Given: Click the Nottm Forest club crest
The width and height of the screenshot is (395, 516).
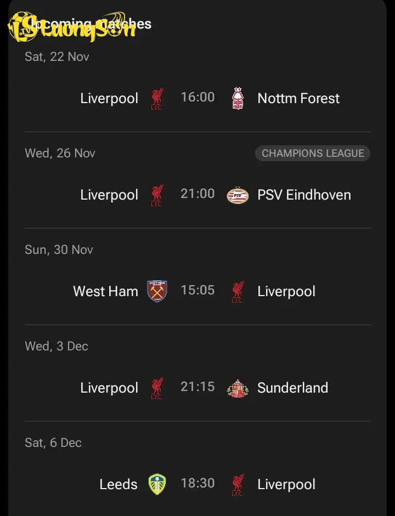Looking at the screenshot, I should coord(238,98).
